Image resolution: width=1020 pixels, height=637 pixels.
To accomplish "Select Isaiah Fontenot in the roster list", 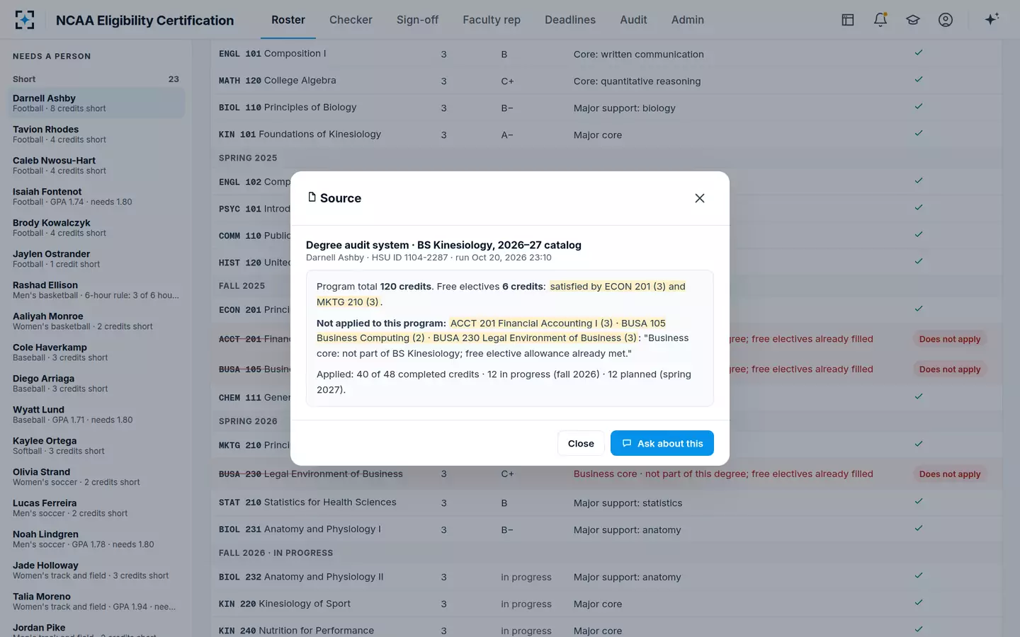I will pos(96,197).
